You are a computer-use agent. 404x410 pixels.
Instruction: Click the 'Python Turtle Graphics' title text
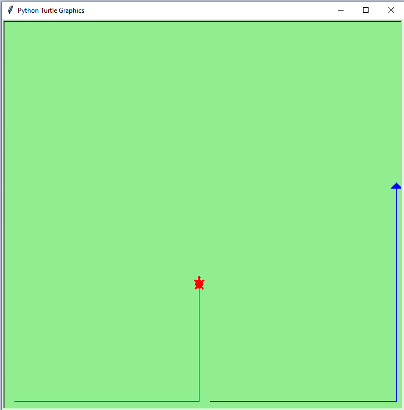51,11
